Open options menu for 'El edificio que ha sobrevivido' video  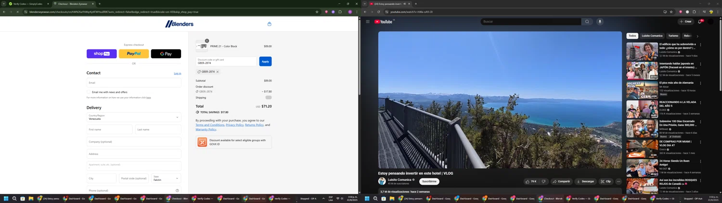(700, 45)
